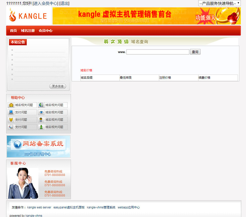
Task: Click the 查询 domain search button
Action: pyautogui.click(x=195, y=52)
